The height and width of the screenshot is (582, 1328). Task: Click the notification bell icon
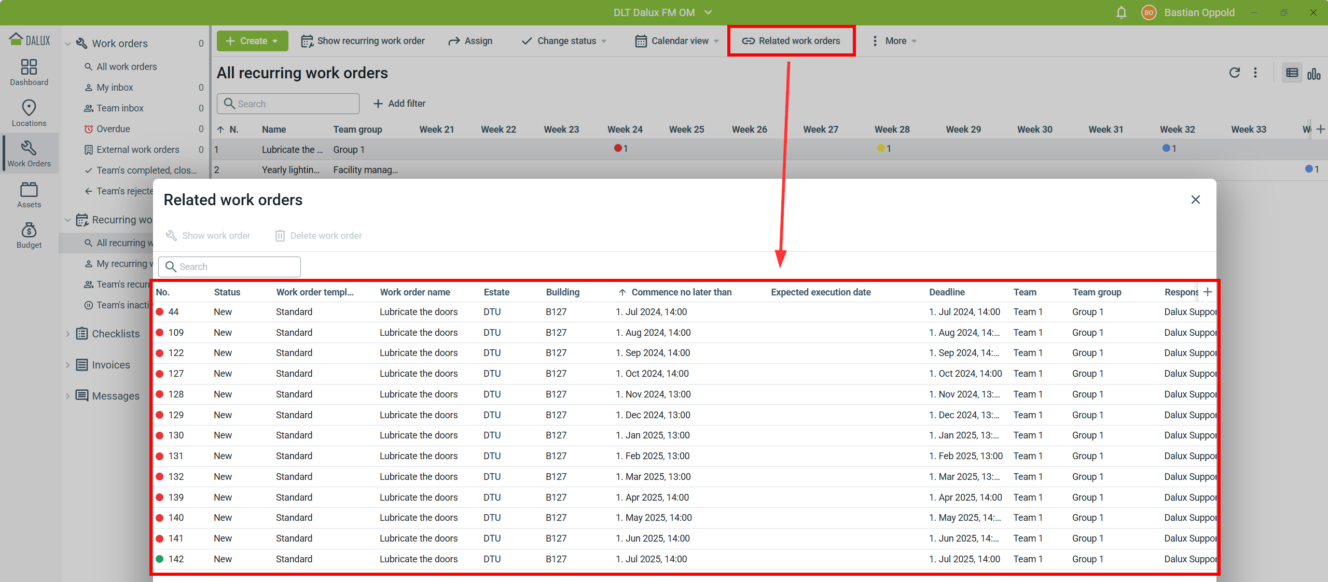pos(1121,12)
